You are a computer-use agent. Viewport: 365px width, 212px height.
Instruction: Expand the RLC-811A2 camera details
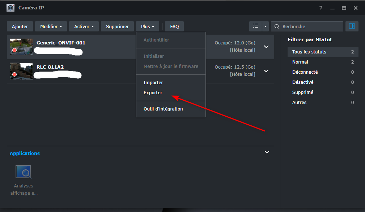pos(266,71)
